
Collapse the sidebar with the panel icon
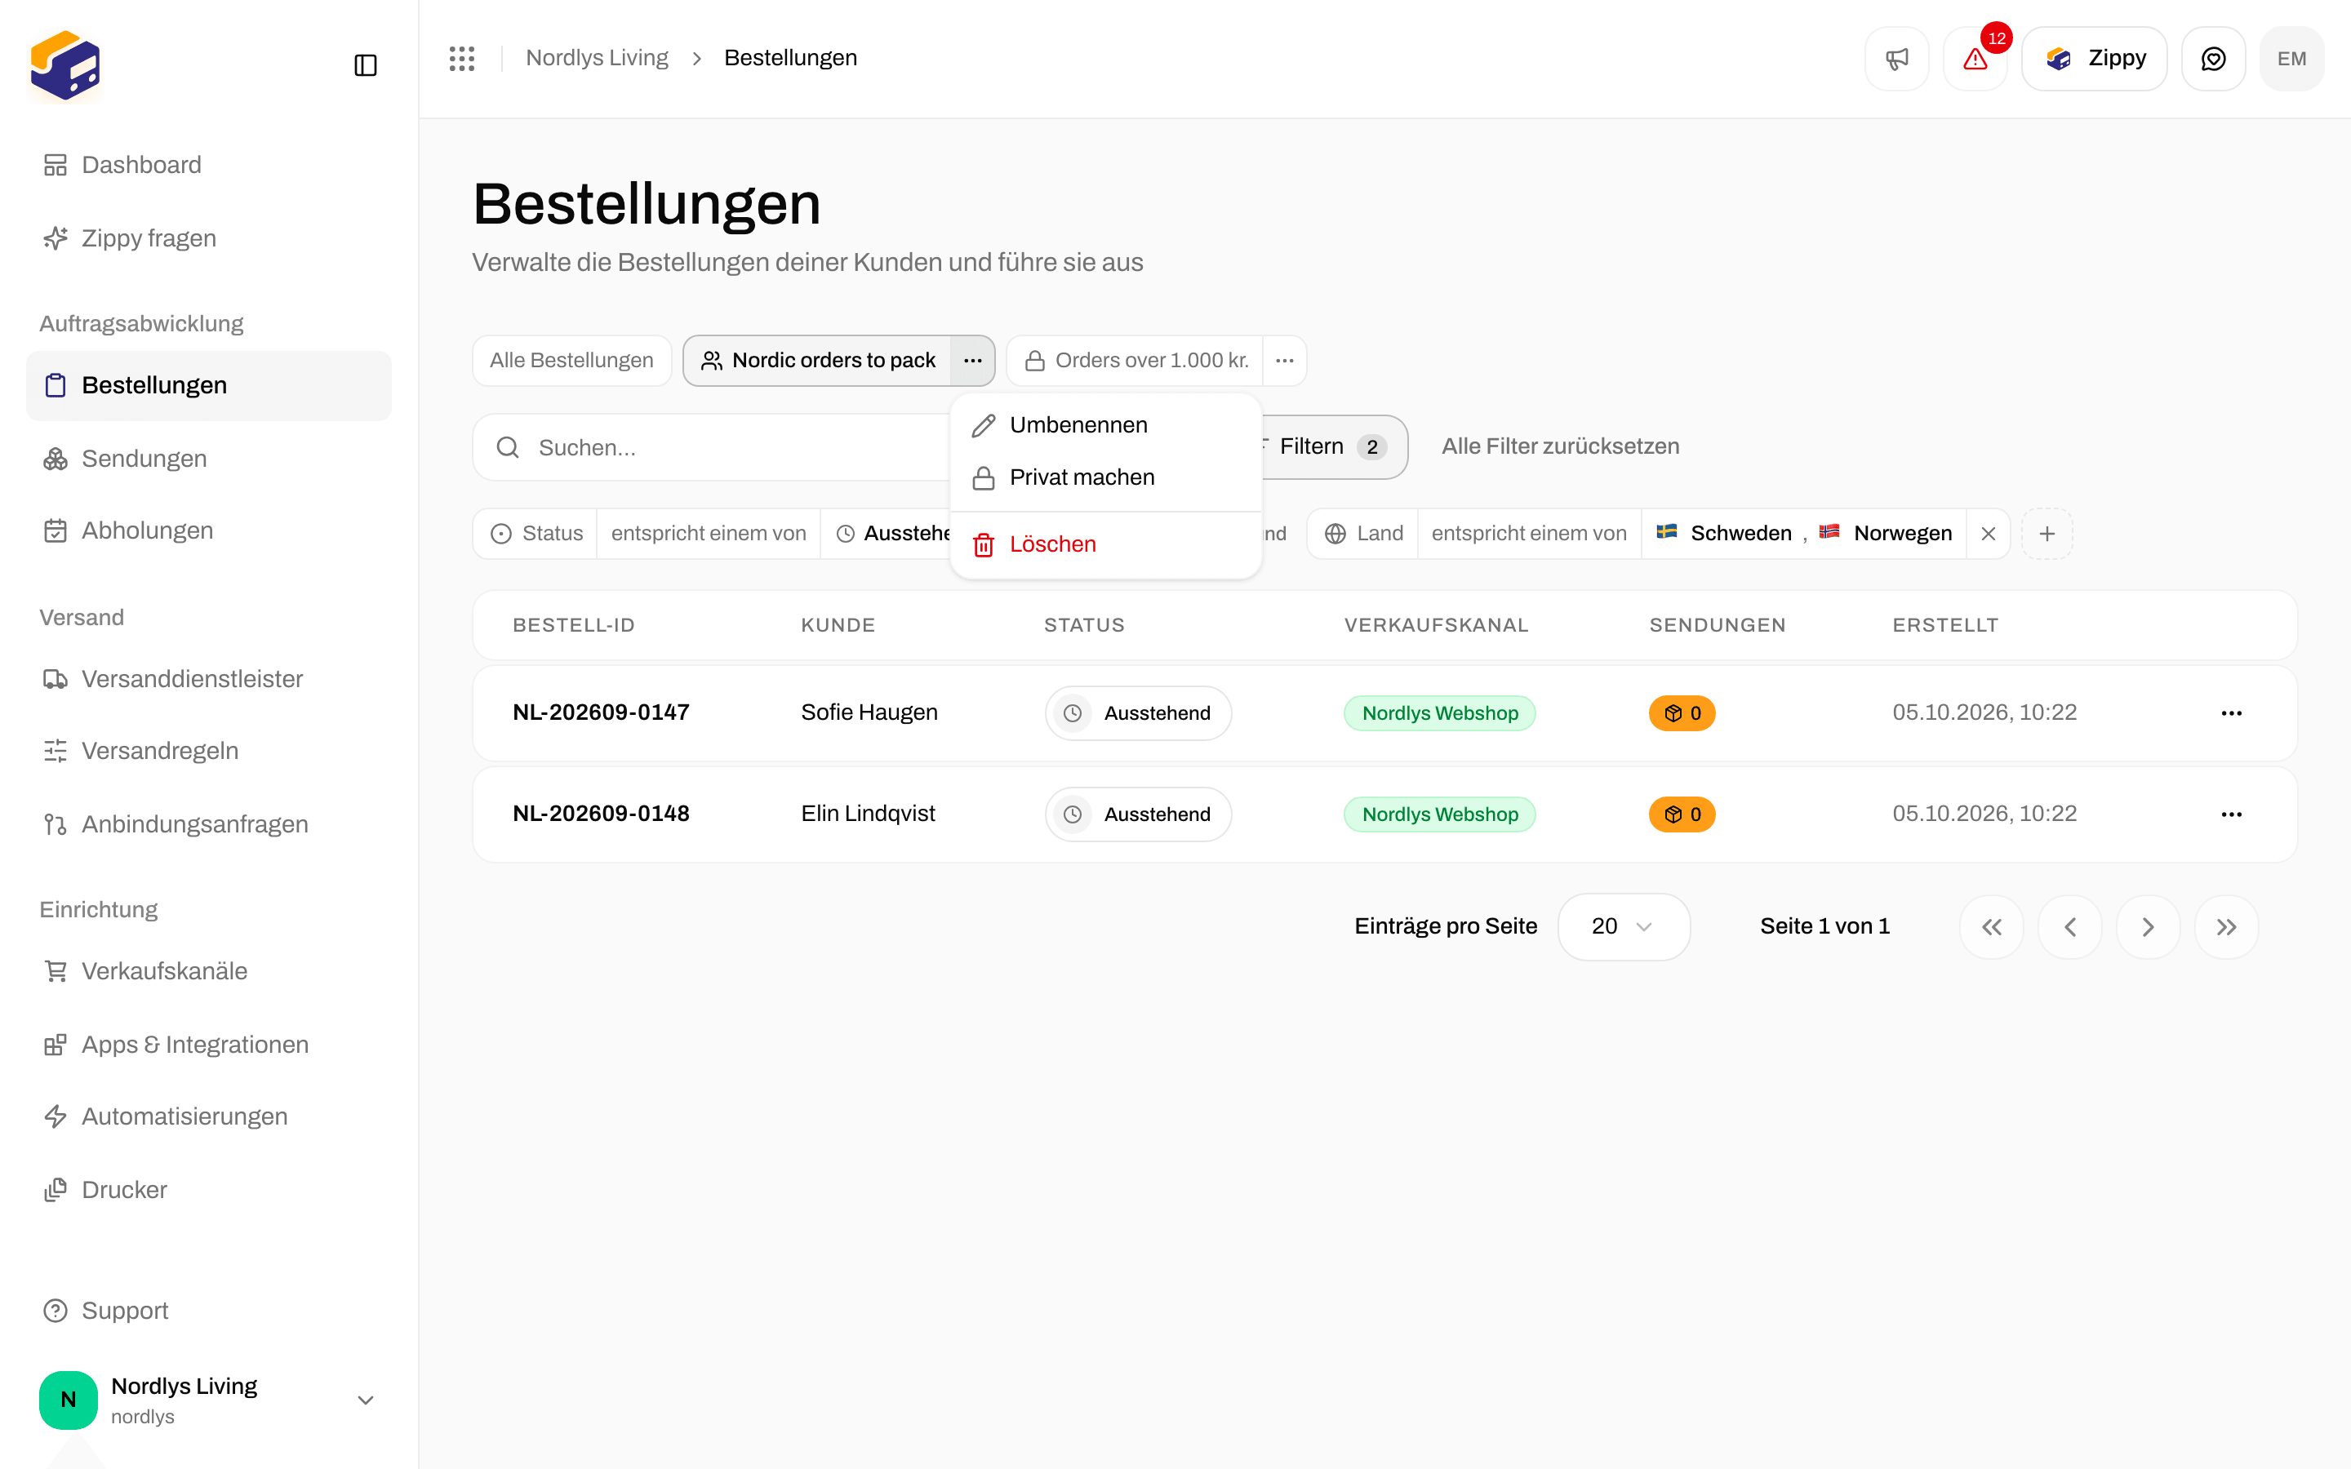(x=365, y=65)
